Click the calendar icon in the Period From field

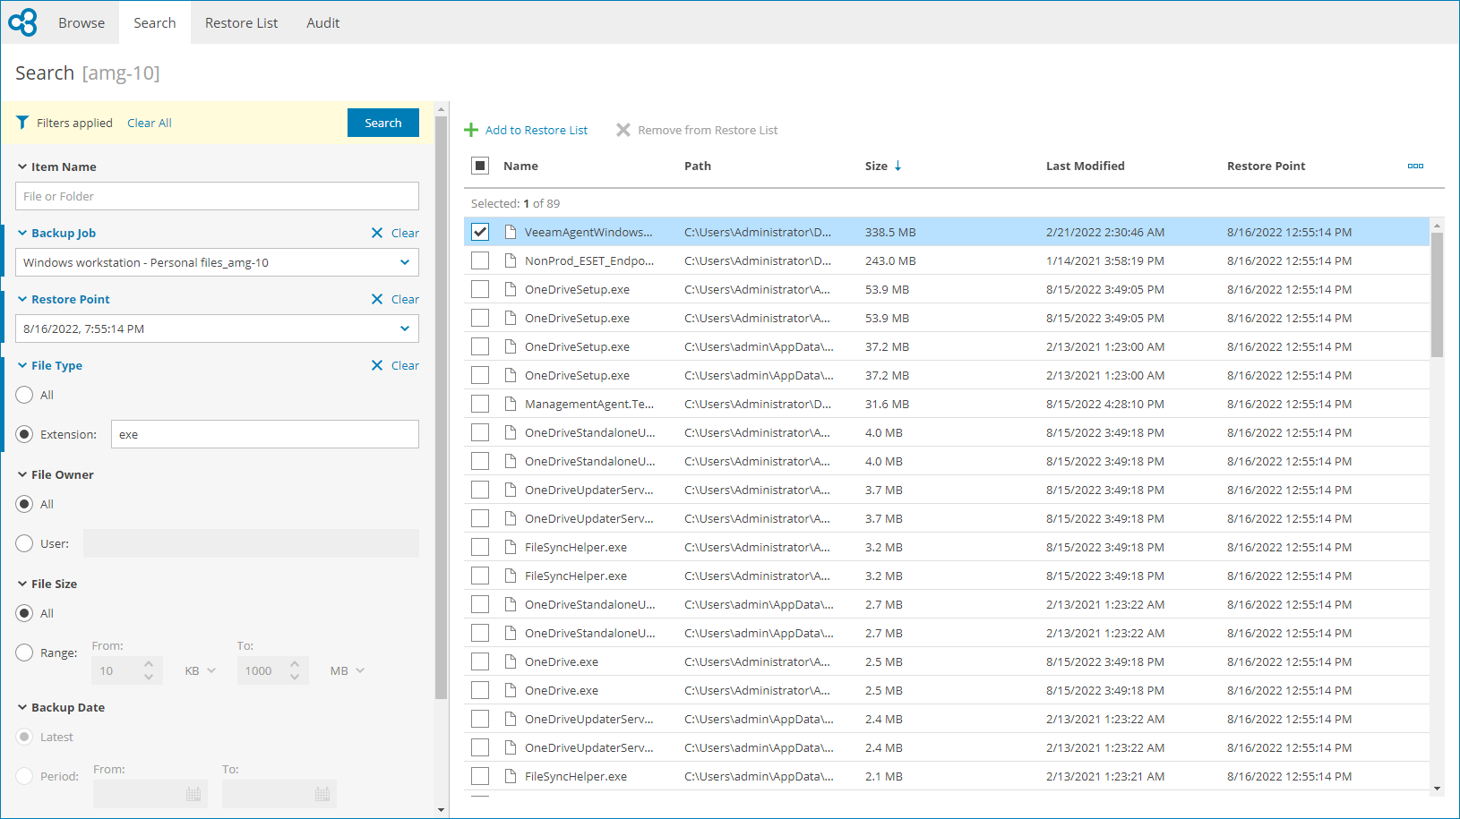[x=193, y=793]
